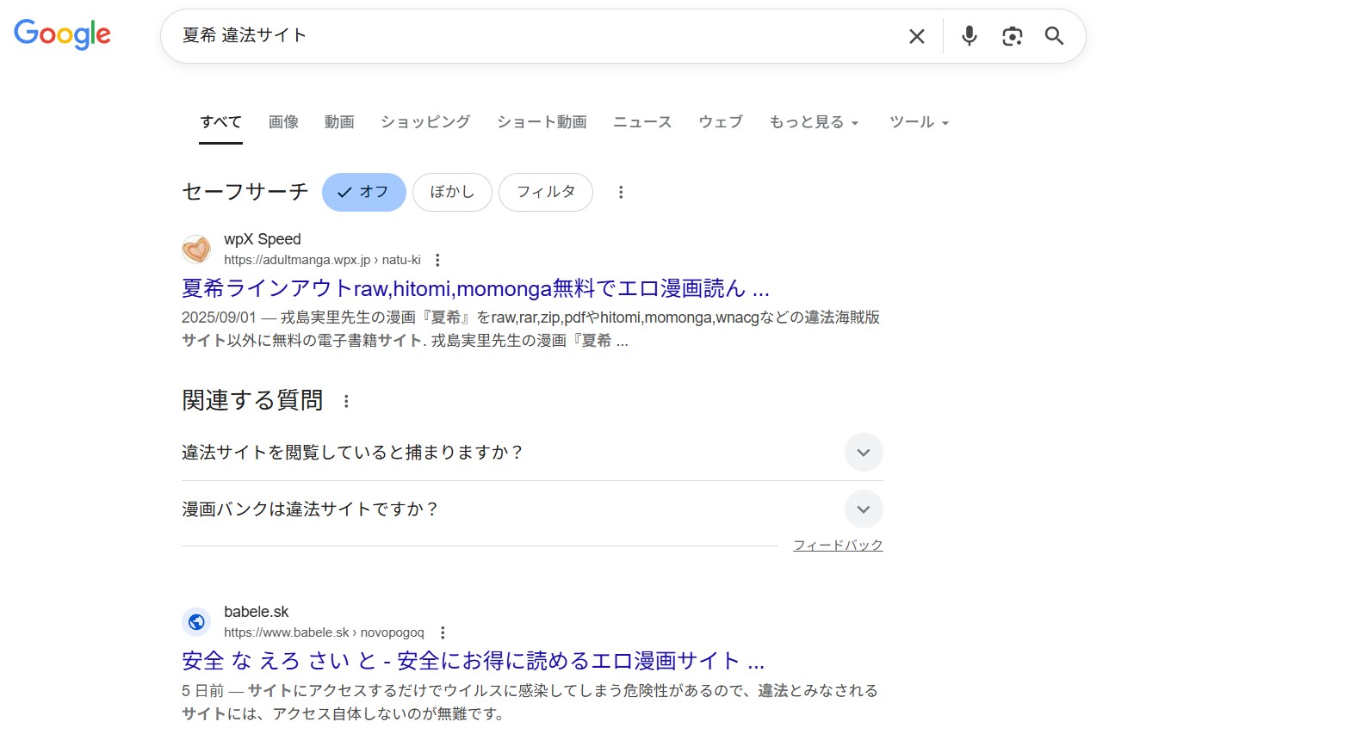1363x734 pixels.
Task: Switch to the ニュース tab
Action: (642, 122)
